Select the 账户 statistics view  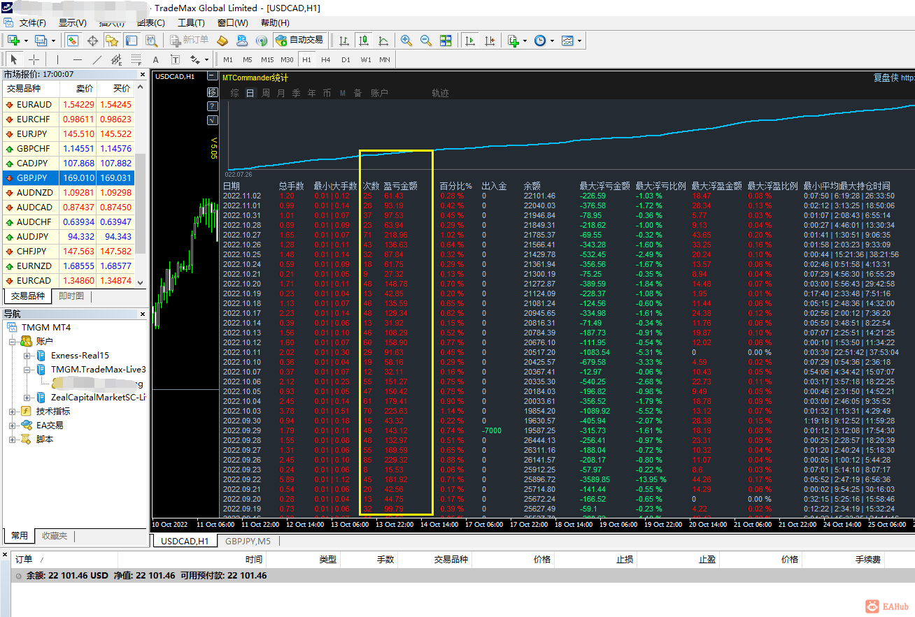coord(379,93)
